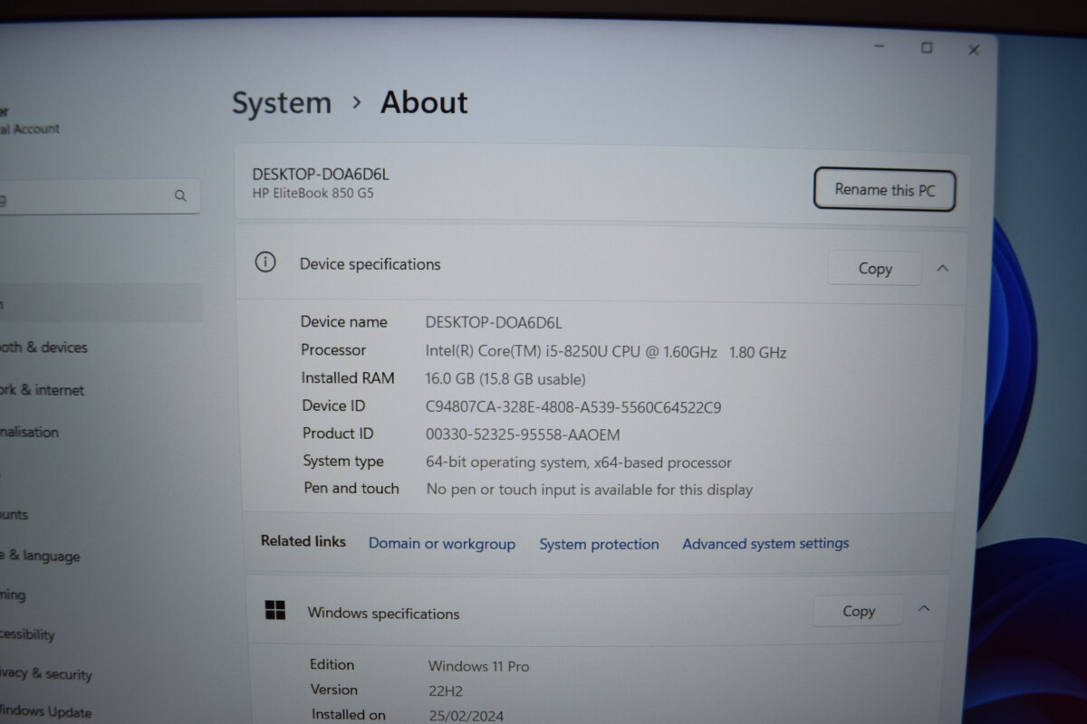This screenshot has height=724, width=1087.
Task: Click the Device name label
Action: (x=343, y=322)
